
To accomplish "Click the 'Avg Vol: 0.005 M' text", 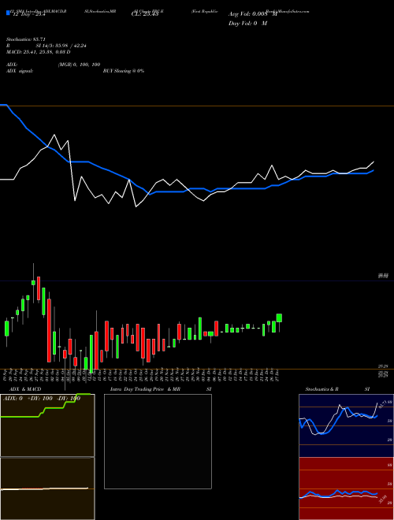I will 253,14.
